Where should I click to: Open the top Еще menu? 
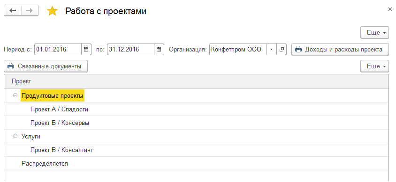374,32
